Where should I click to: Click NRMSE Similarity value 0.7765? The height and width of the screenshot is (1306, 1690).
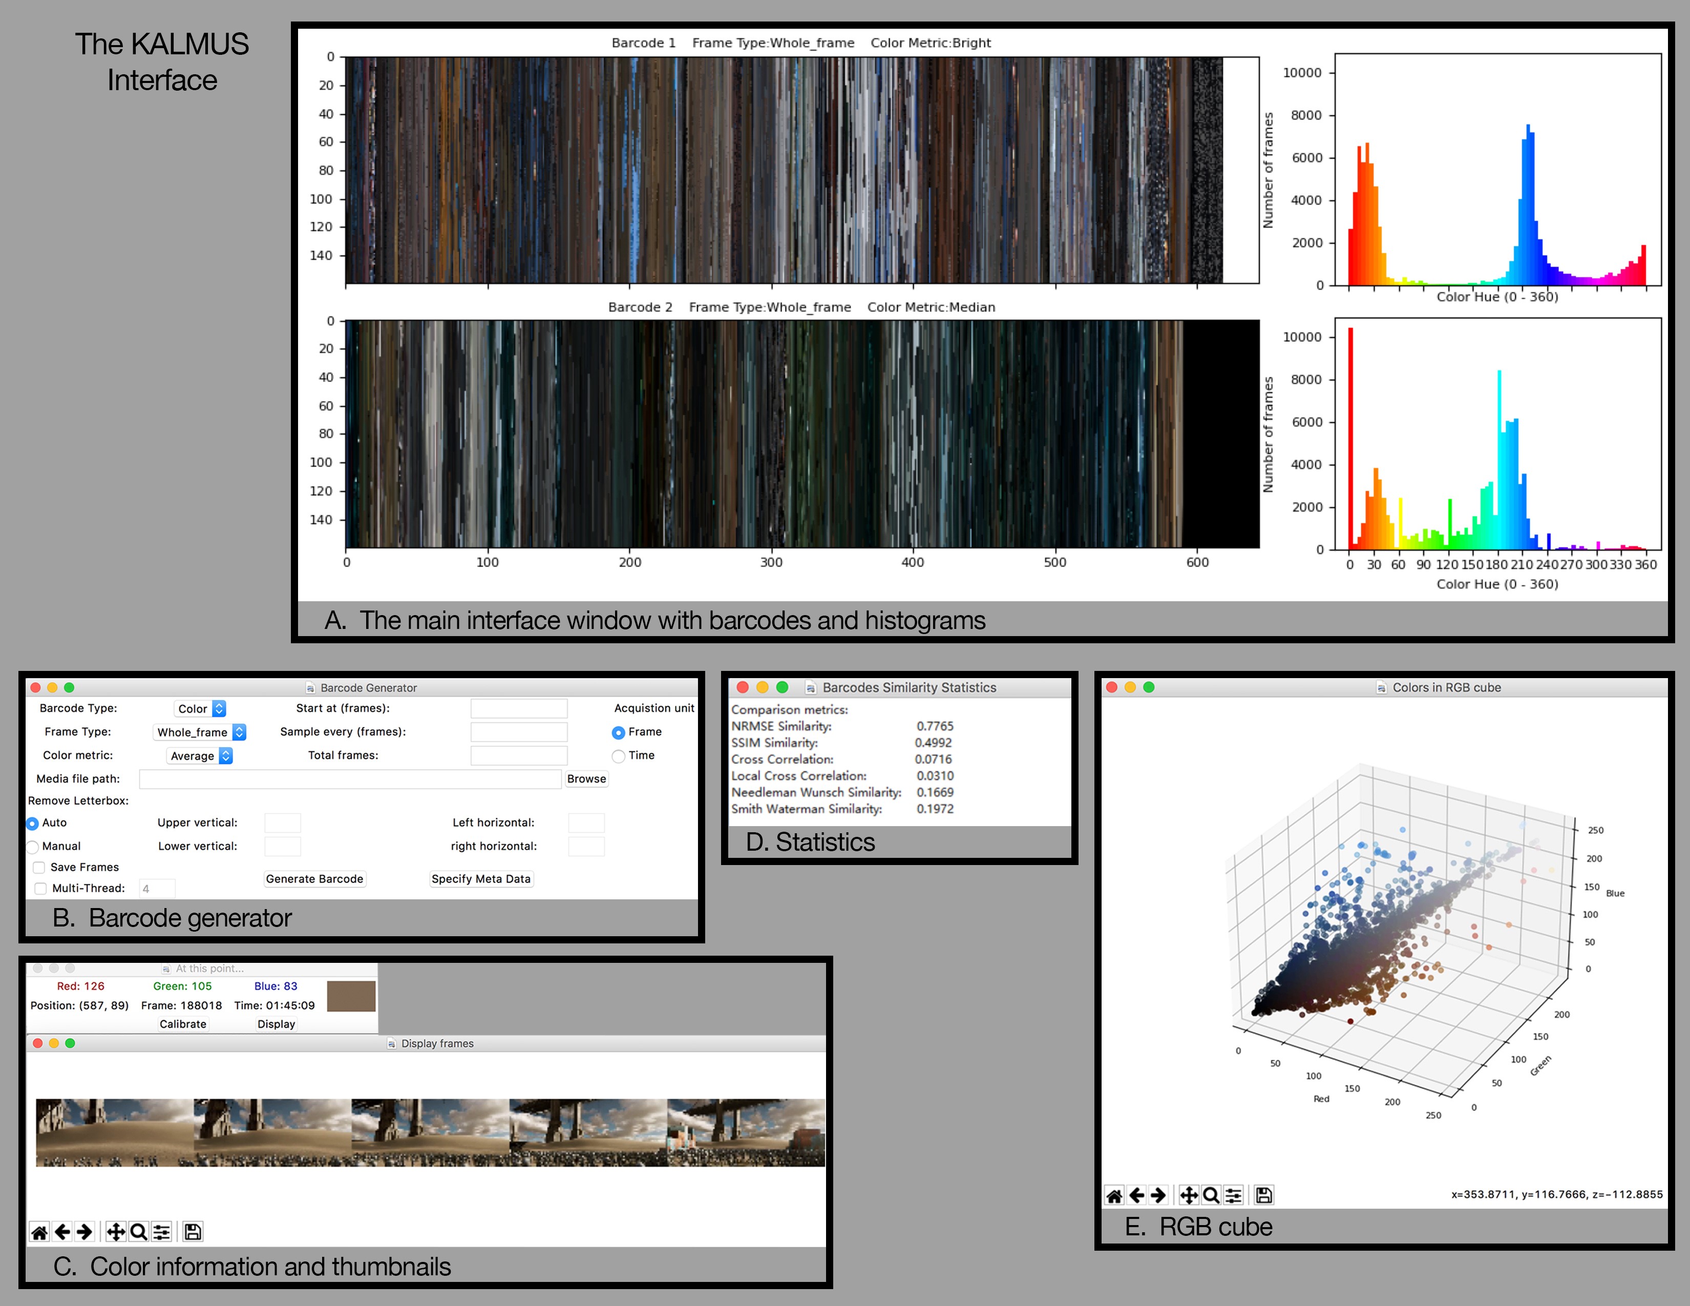pyautogui.click(x=935, y=727)
